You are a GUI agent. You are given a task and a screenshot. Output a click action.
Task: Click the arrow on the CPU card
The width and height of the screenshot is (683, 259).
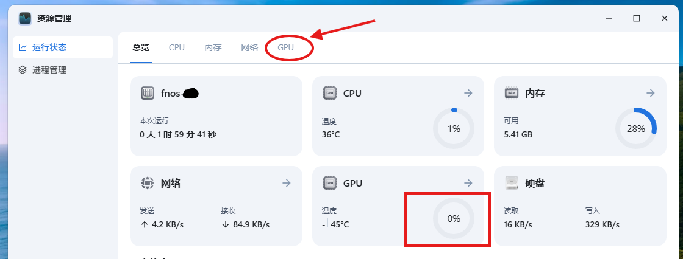click(468, 93)
